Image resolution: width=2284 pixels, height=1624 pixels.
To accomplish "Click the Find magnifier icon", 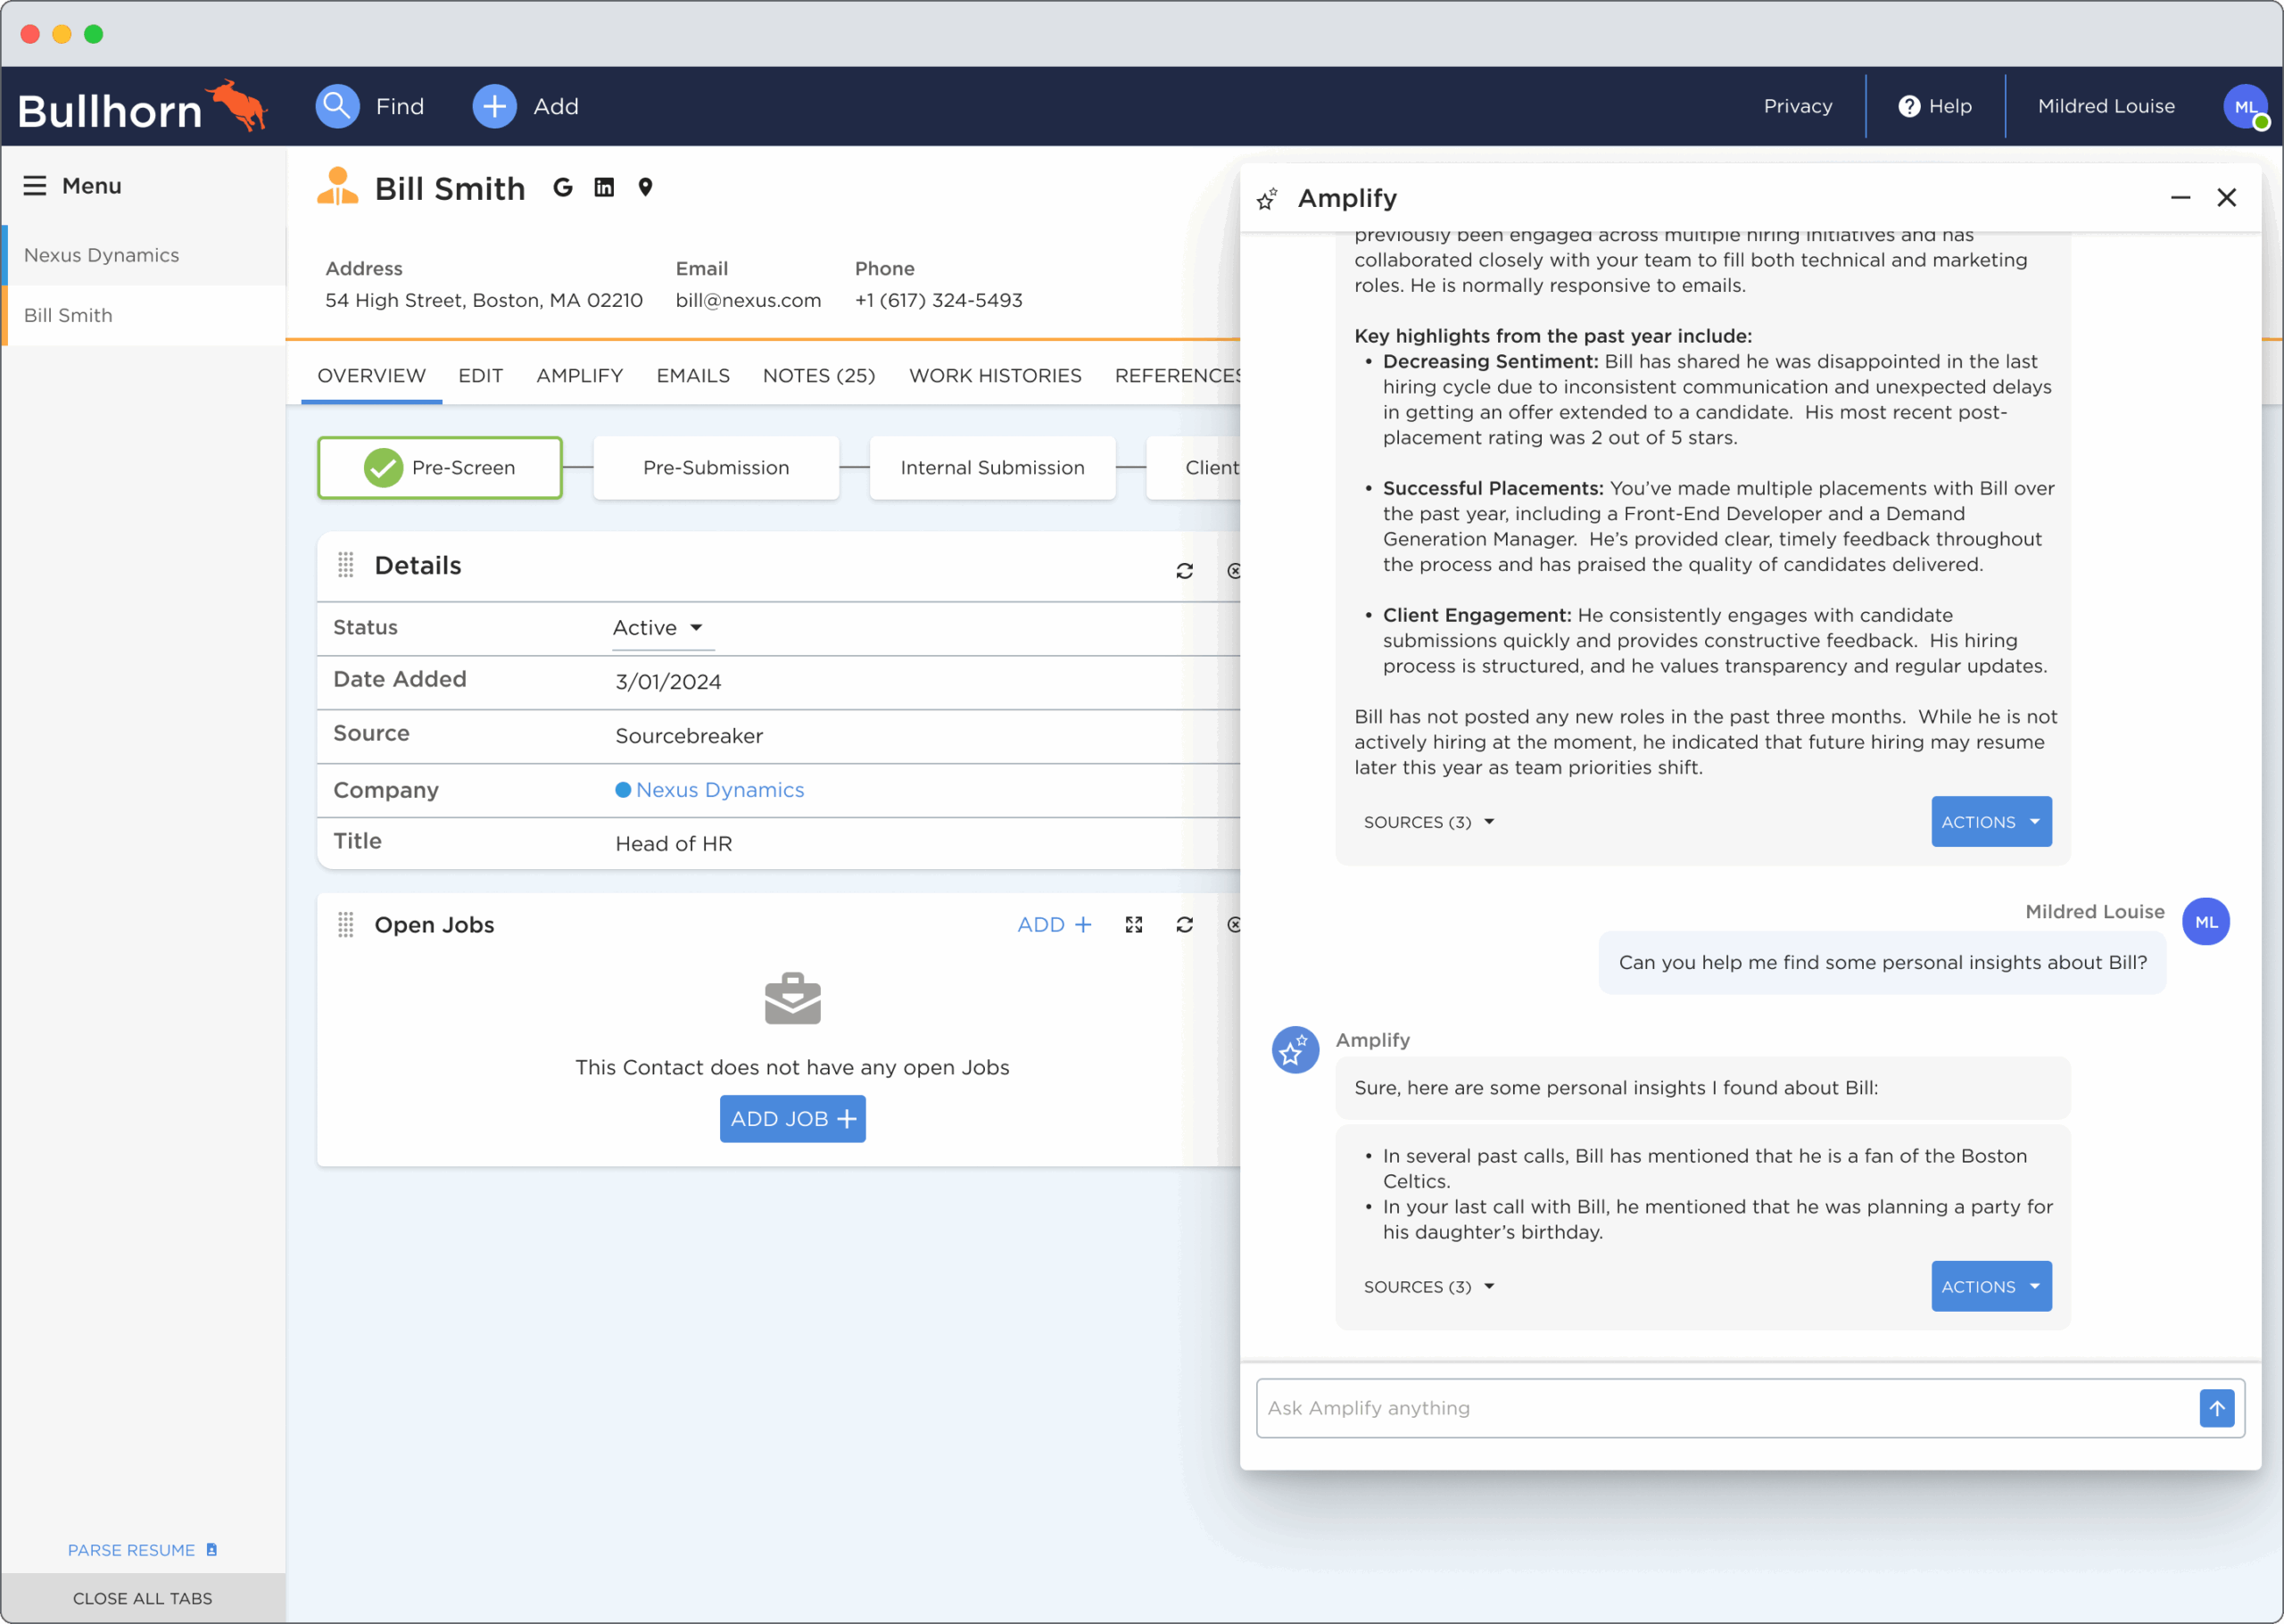I will coord(337,106).
